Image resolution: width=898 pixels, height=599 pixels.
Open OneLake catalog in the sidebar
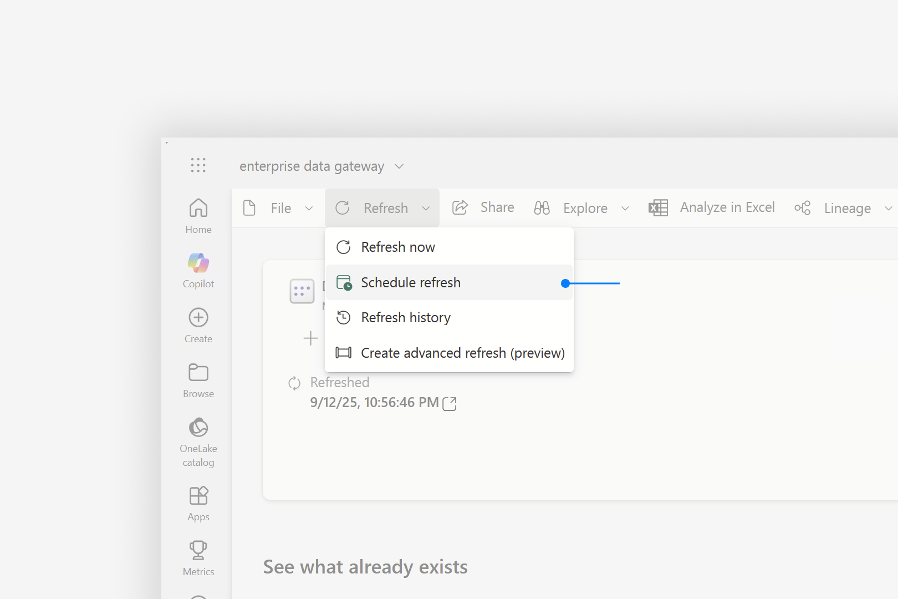[x=198, y=442]
